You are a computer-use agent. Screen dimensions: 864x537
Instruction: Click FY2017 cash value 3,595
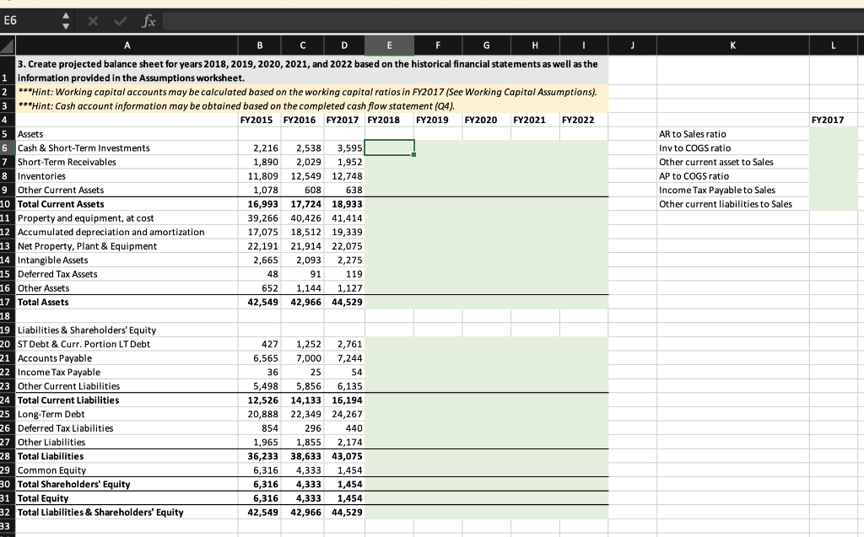350,148
